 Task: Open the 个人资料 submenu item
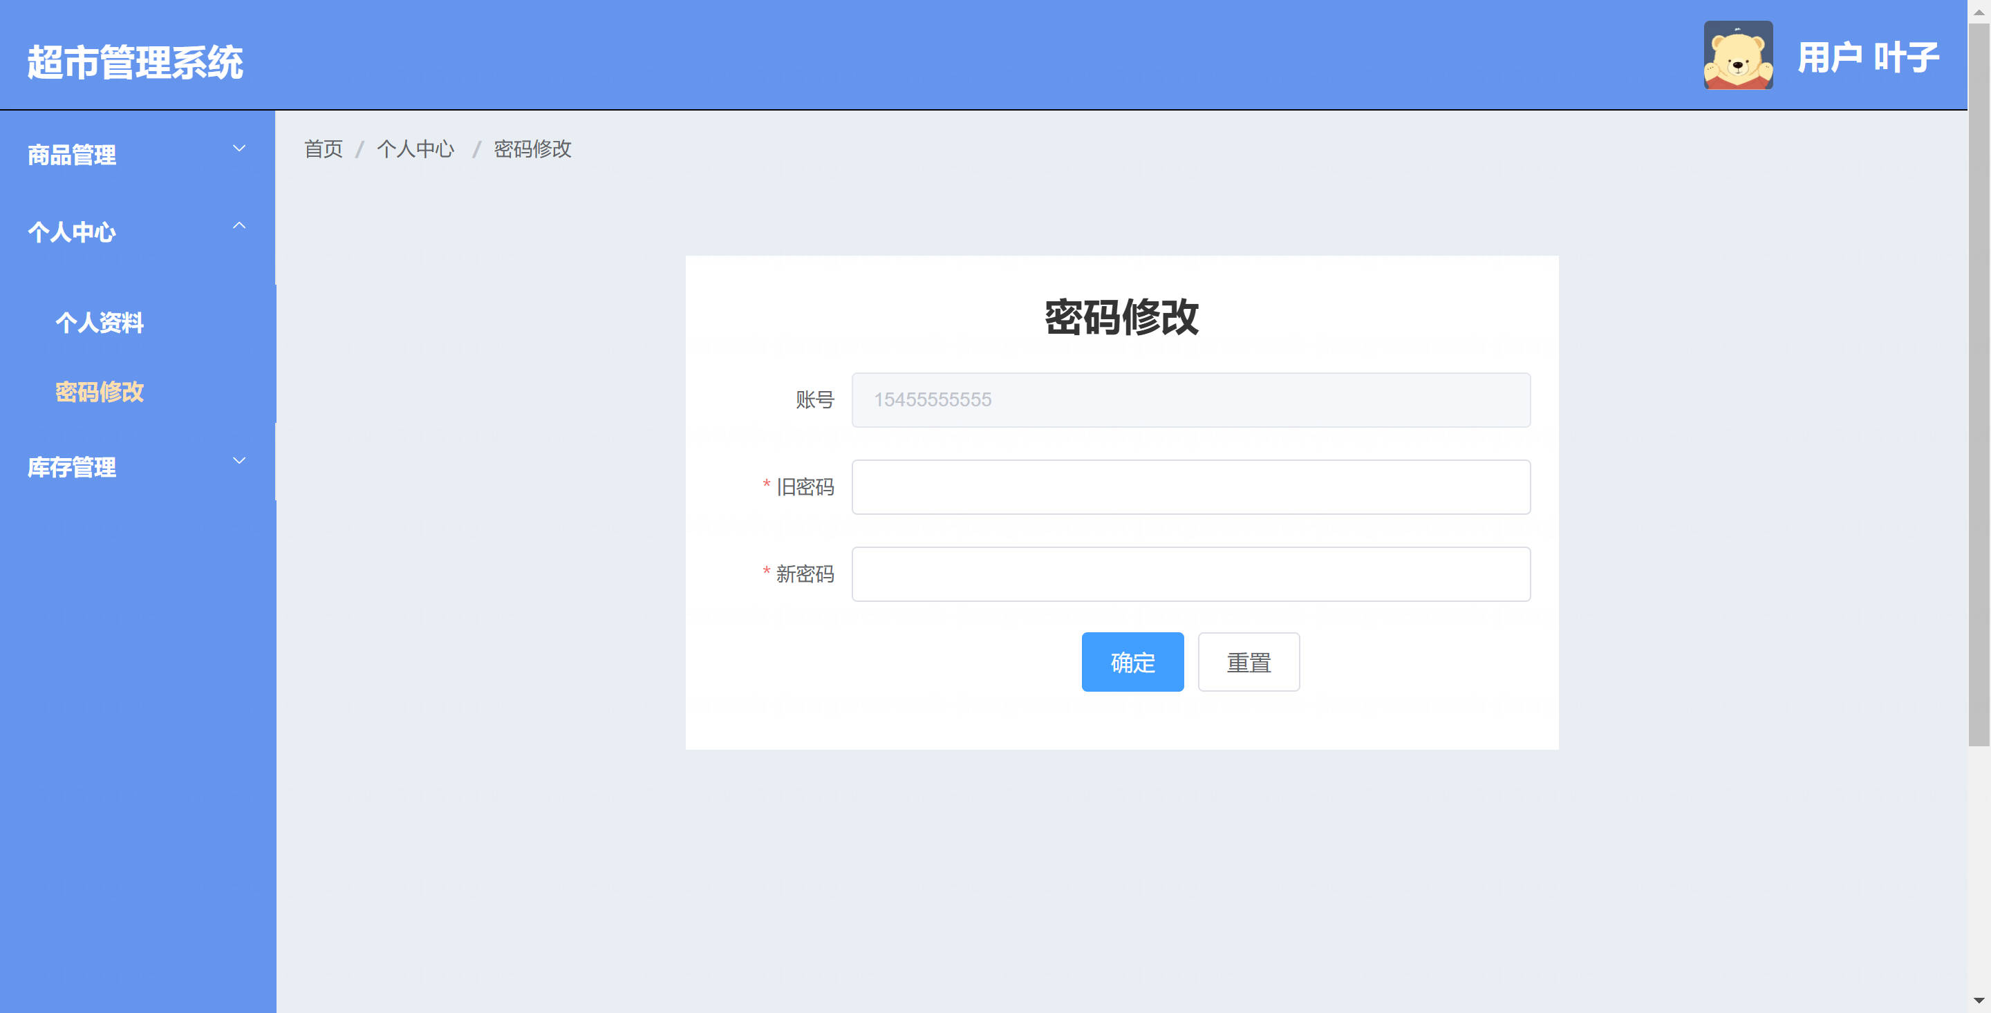(x=100, y=322)
